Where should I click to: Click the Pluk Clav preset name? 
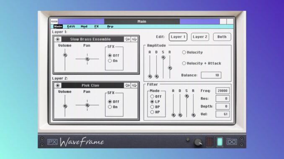[90, 86]
